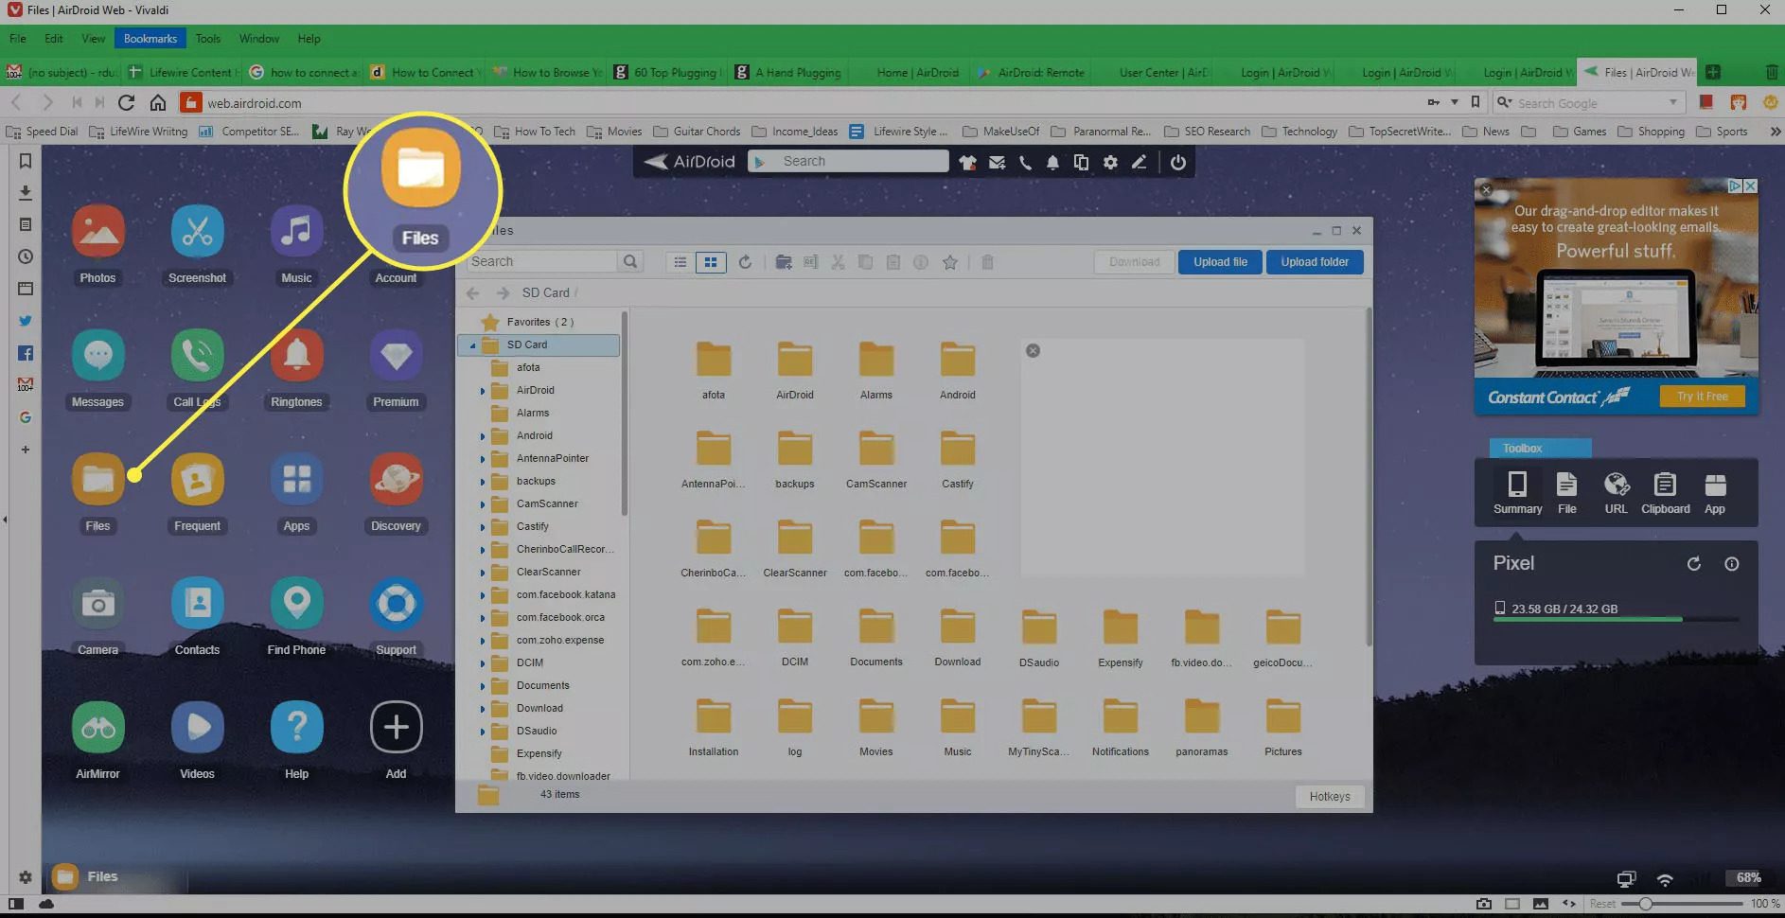Image resolution: width=1785 pixels, height=918 pixels.
Task: Open the Messages app icon
Action: pyautogui.click(x=97, y=355)
